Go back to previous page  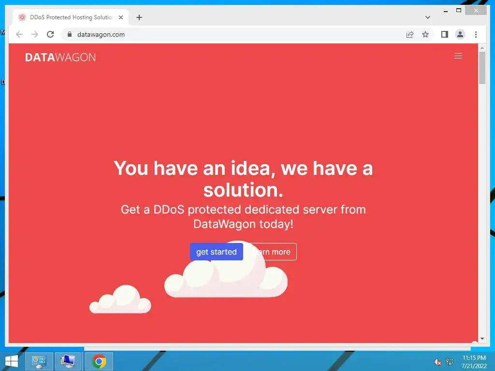(19, 34)
